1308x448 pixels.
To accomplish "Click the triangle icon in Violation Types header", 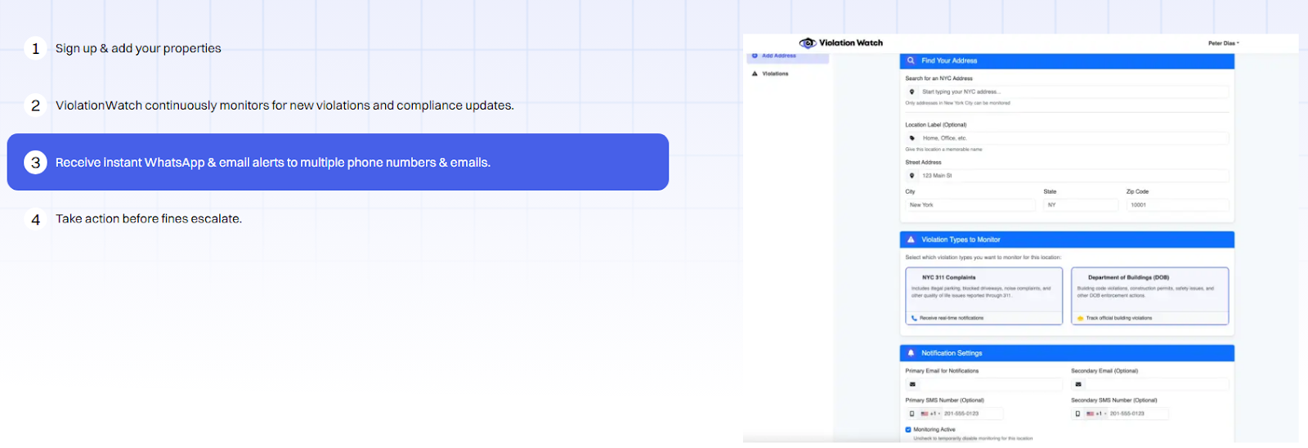I will click(911, 240).
